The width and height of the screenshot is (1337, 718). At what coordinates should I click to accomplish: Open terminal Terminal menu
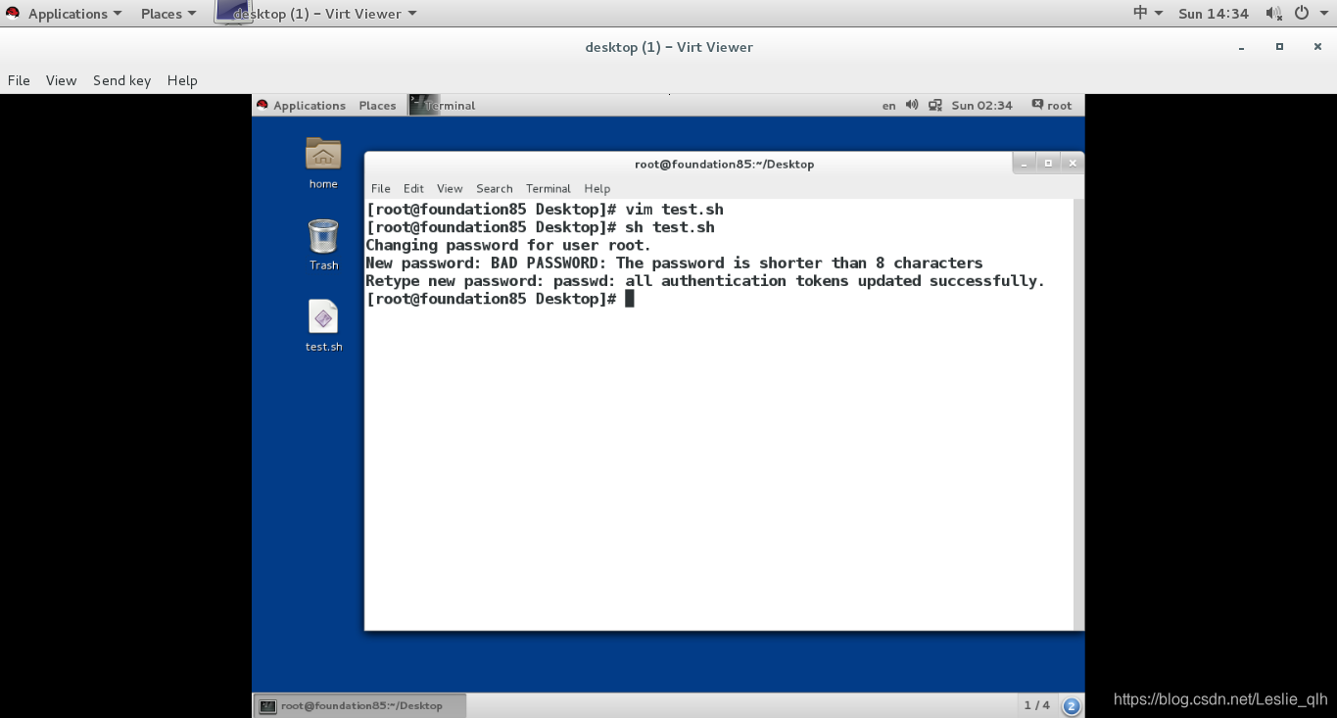click(548, 188)
